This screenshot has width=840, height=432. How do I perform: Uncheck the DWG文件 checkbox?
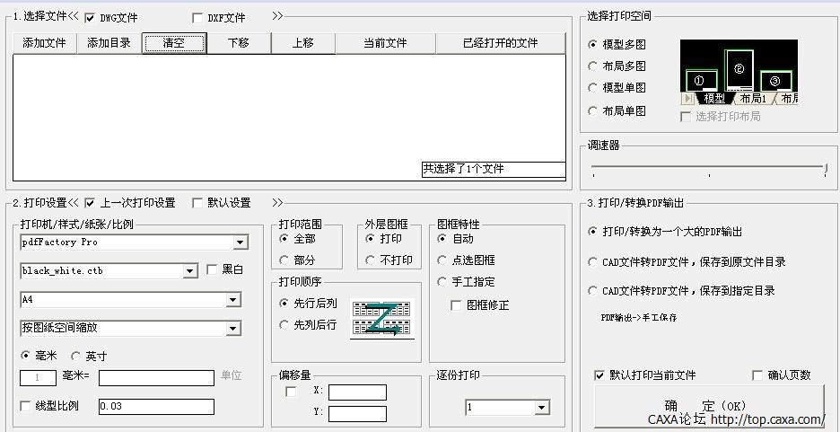click(90, 18)
